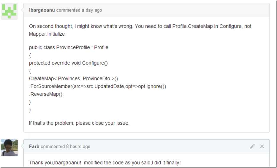Click the "CreateMap< Provinces, ProvinceDto >()" line
This screenshot has height=168, width=277.
pos(74,78)
